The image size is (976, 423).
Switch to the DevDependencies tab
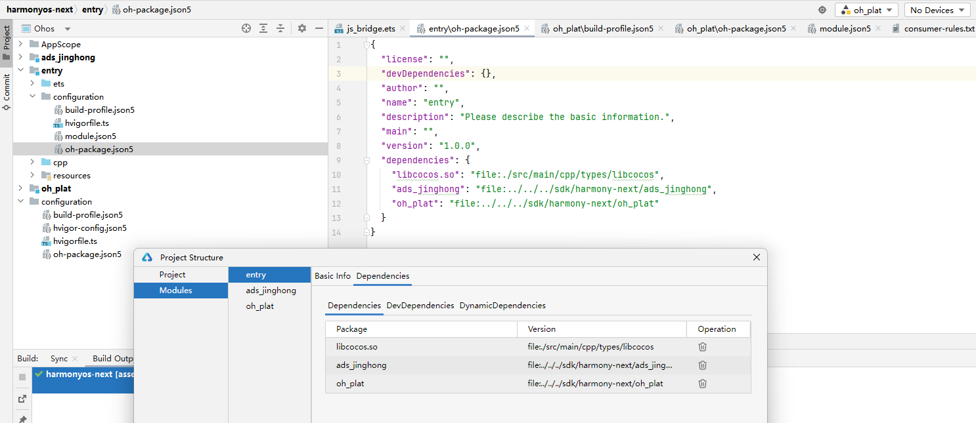(x=420, y=306)
